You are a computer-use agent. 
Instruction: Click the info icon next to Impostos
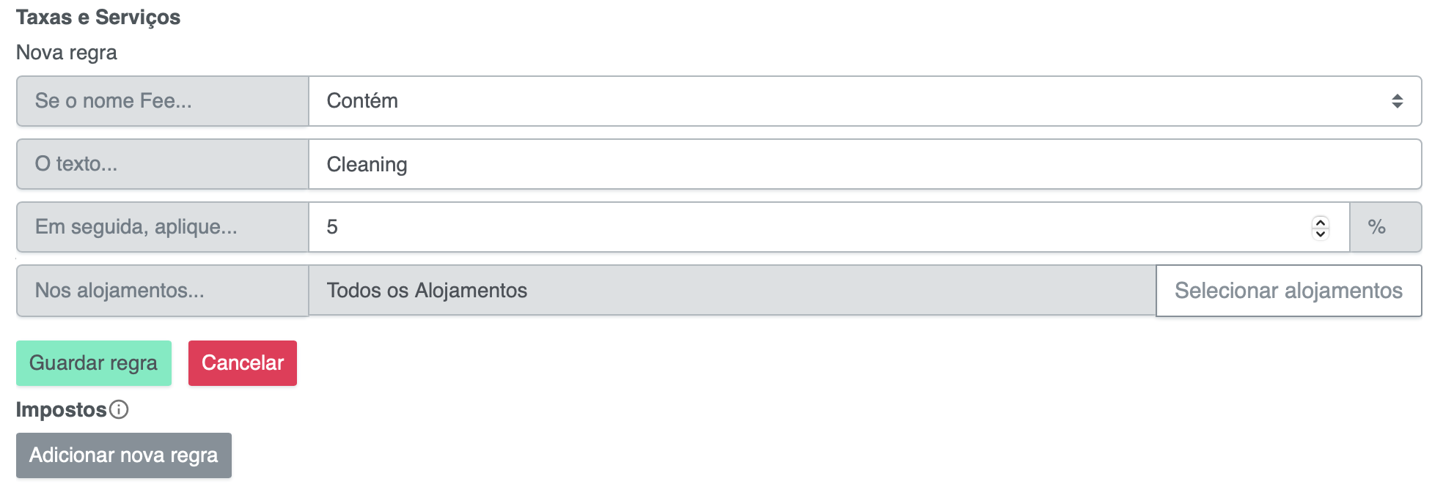[x=120, y=409]
